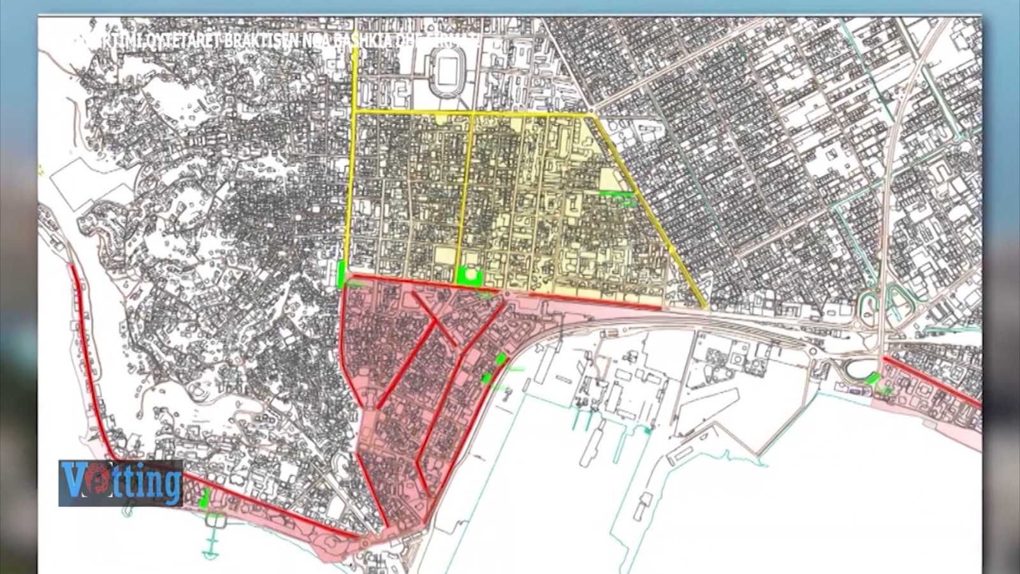Click the Votting show logo
This screenshot has height=574, width=1020.
point(120,483)
